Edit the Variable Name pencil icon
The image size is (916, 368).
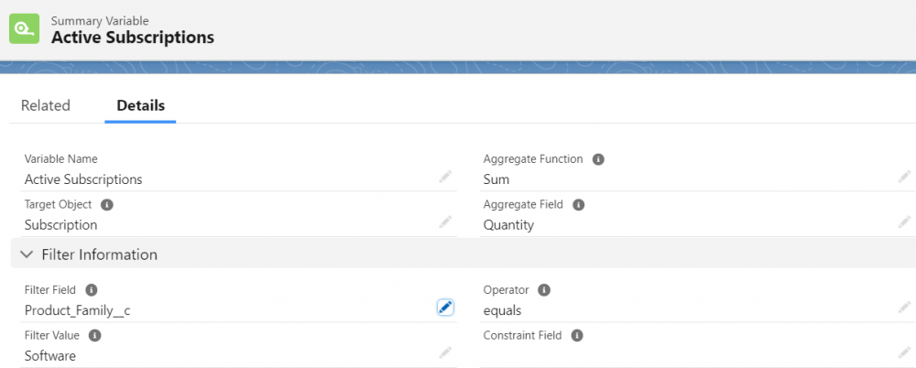[x=445, y=177]
